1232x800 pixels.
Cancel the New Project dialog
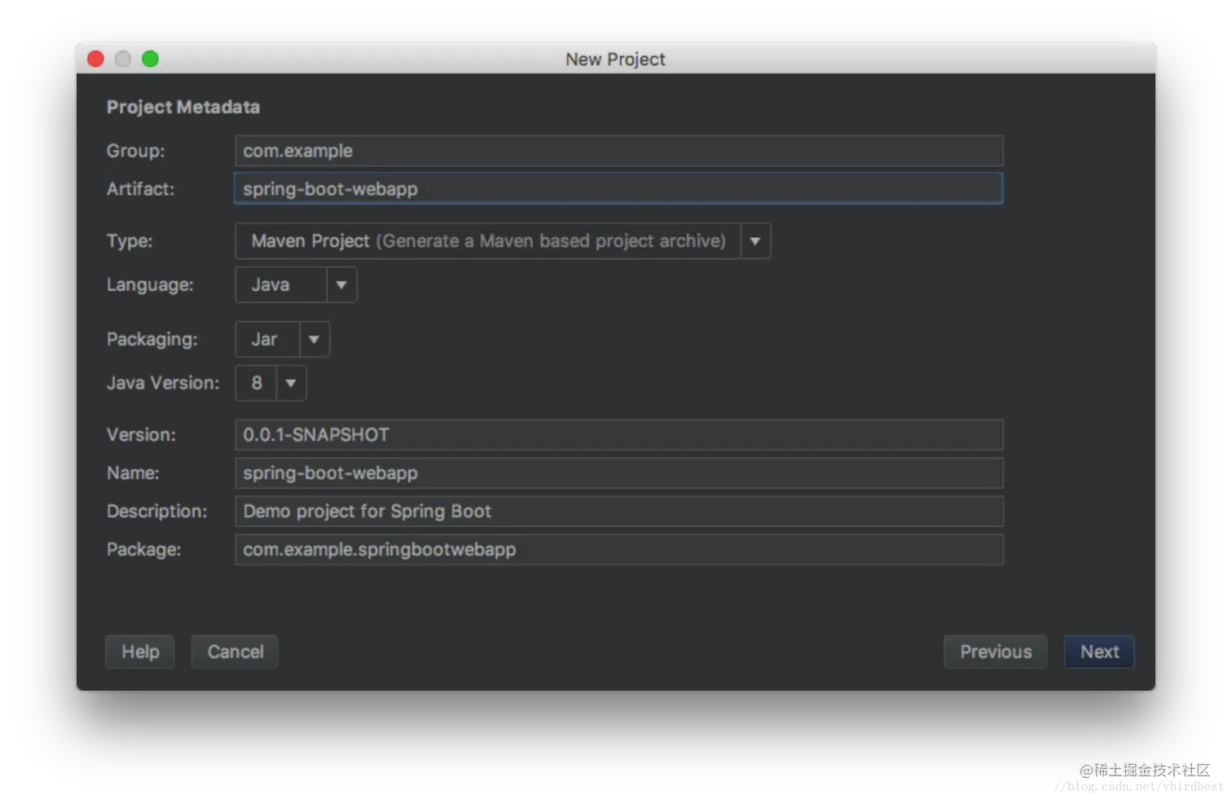click(235, 652)
